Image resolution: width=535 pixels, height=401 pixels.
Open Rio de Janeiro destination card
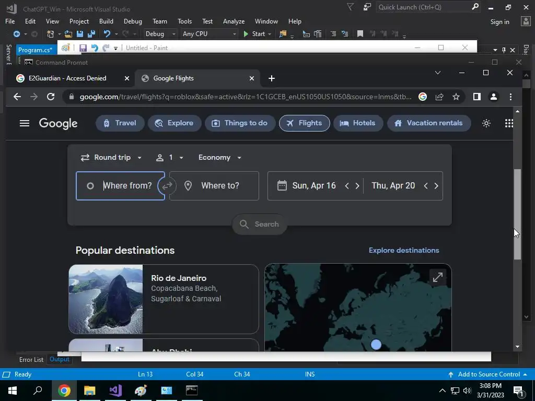[x=164, y=299]
